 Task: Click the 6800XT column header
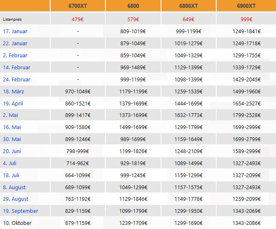click(x=188, y=6)
